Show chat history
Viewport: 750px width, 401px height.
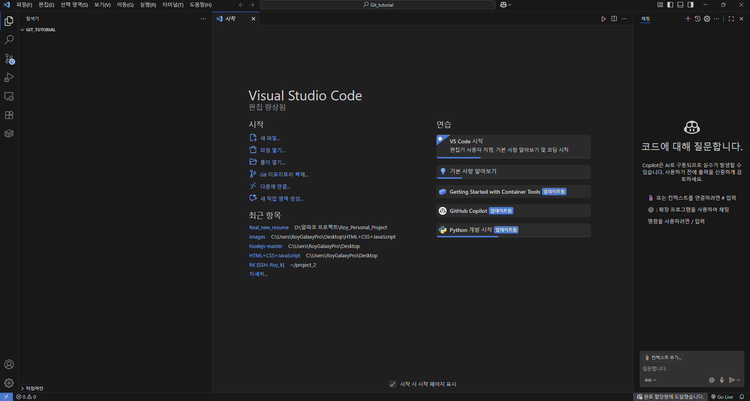point(698,19)
